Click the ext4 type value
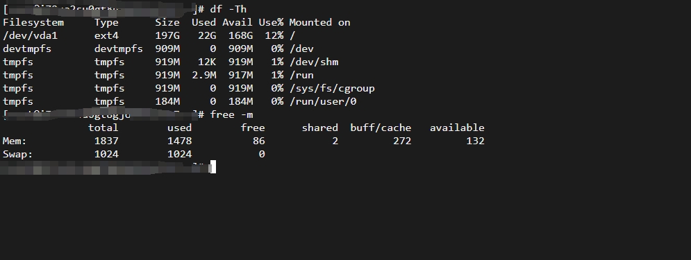Image resolution: width=691 pixels, height=260 pixels. [106, 35]
